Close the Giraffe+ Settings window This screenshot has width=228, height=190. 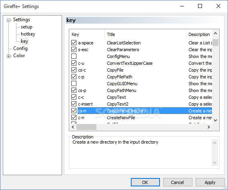tap(218, 6)
